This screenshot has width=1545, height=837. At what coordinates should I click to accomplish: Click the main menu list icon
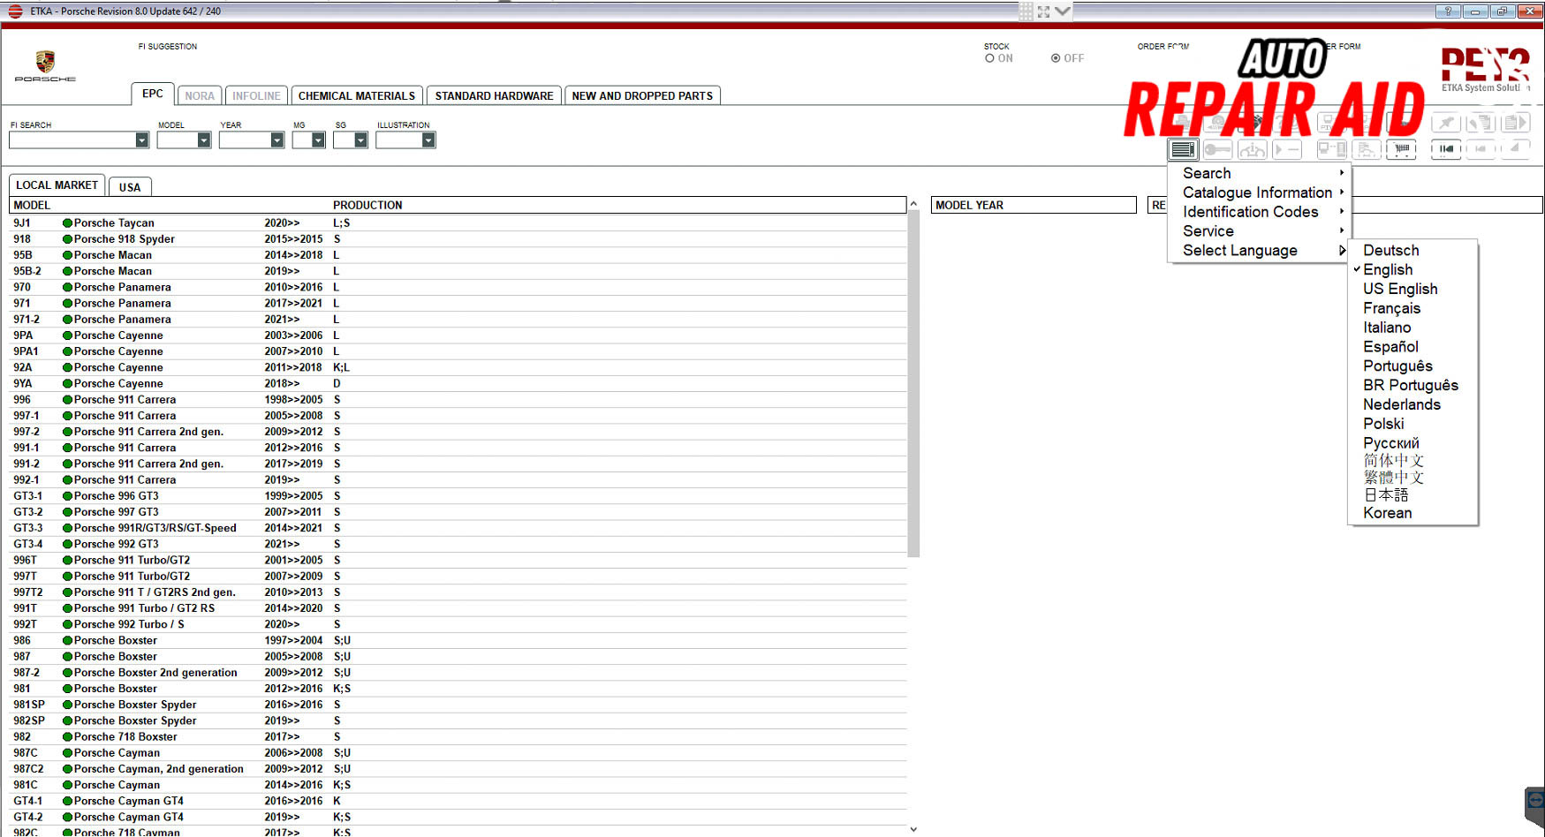pos(1183,149)
